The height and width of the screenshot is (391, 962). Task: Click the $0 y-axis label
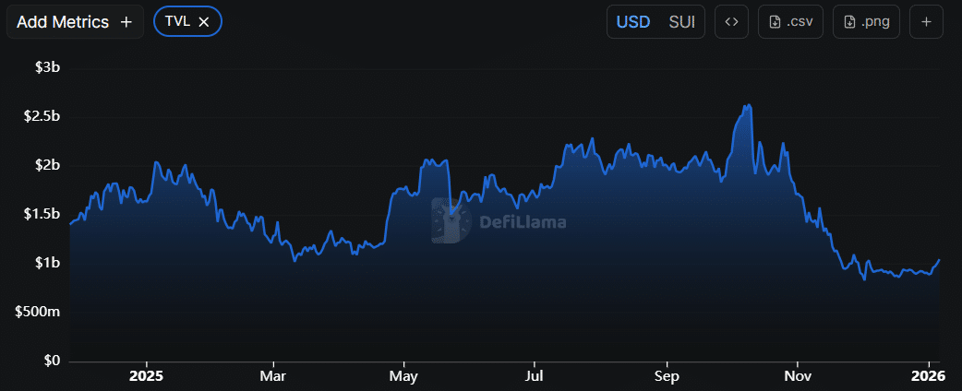(52, 361)
